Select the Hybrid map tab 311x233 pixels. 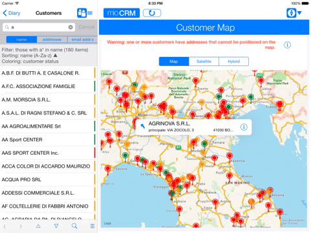pyautogui.click(x=234, y=61)
